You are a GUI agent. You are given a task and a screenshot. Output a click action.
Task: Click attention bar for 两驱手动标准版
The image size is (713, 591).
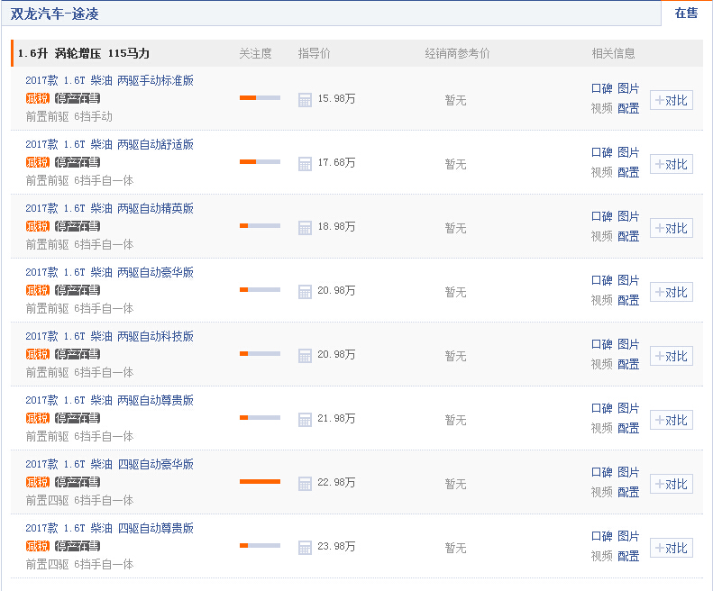click(261, 97)
